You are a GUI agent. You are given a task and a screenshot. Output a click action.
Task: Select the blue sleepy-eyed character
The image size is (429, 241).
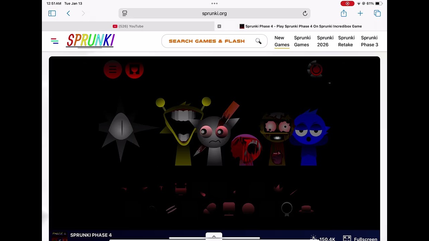pos(309,138)
